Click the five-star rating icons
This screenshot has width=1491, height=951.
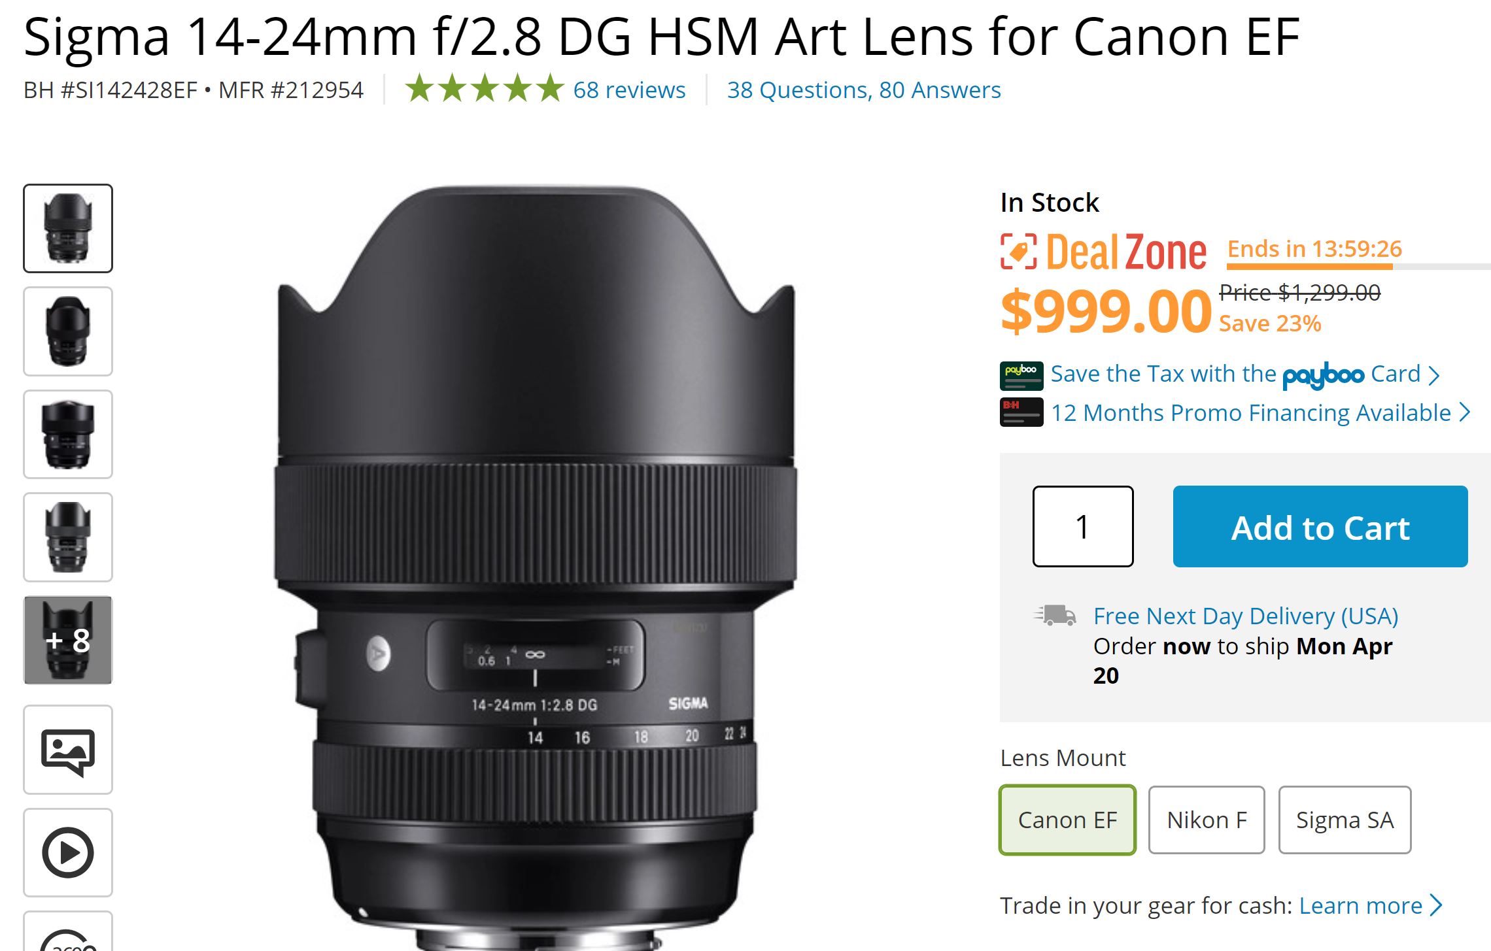click(484, 89)
